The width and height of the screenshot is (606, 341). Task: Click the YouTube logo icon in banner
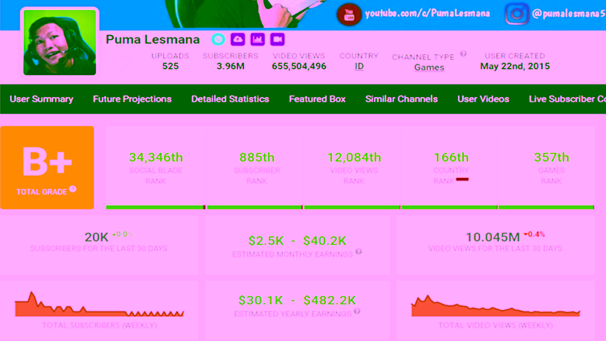click(349, 14)
